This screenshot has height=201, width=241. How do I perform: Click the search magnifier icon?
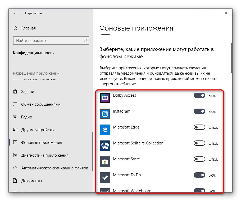[x=85, y=41]
